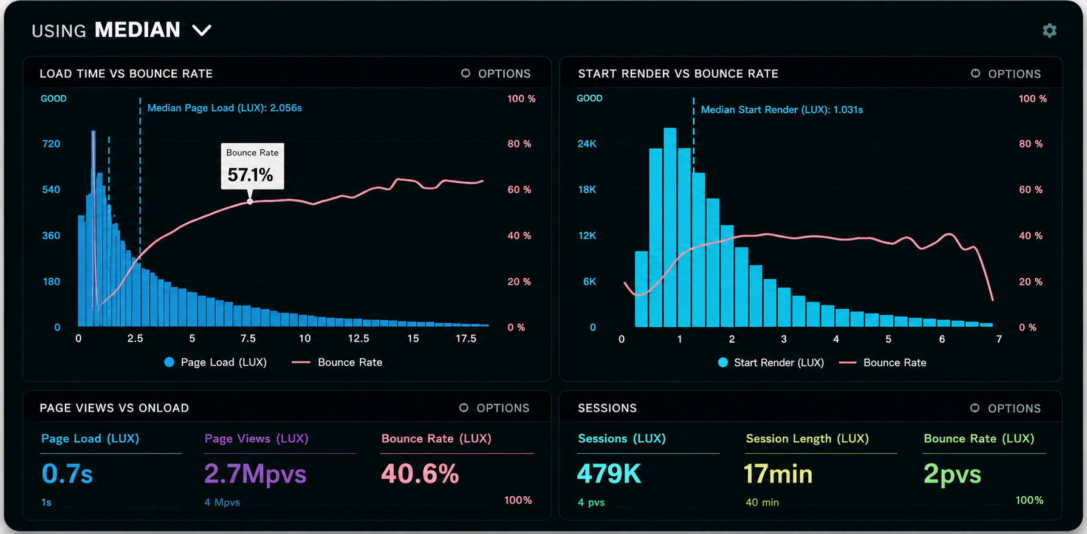Viewport: 1087px width, 534px height.
Task: Select the Page Load (LUX) metric heading
Action: point(90,439)
